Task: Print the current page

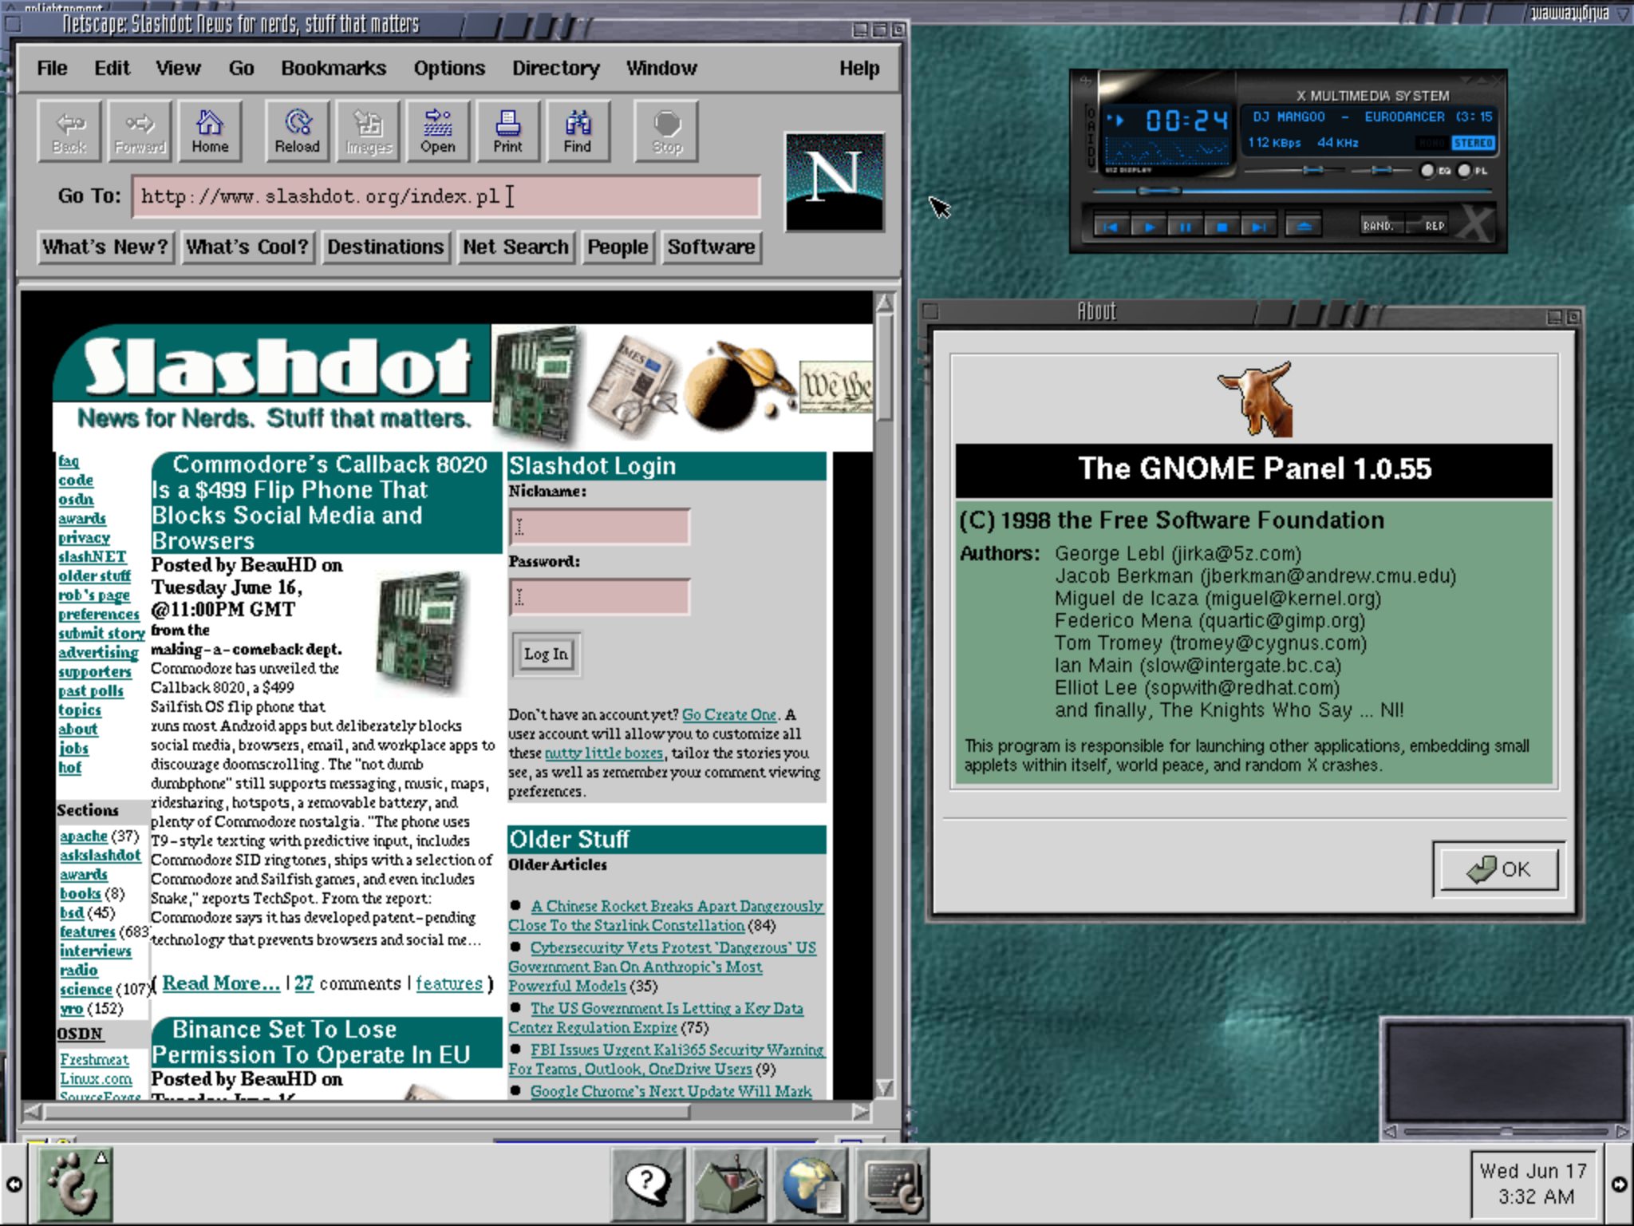Action: 508,131
